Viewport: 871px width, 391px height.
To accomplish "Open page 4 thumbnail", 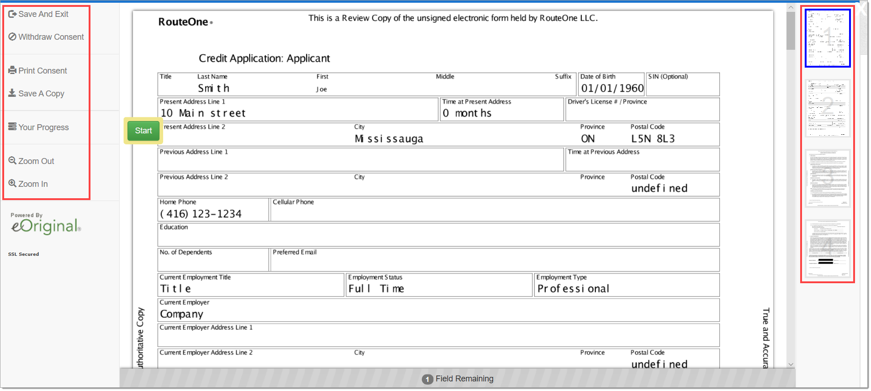I will [x=828, y=248].
